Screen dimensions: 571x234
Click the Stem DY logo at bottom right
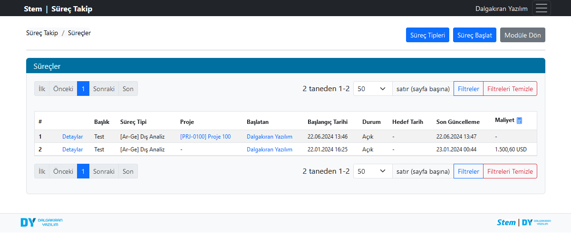pyautogui.click(x=523, y=223)
